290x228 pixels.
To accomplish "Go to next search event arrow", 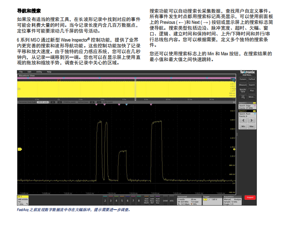I will [251, 120].
